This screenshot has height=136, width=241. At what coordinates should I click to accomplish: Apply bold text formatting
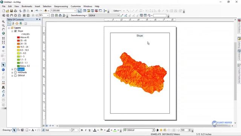82,130
